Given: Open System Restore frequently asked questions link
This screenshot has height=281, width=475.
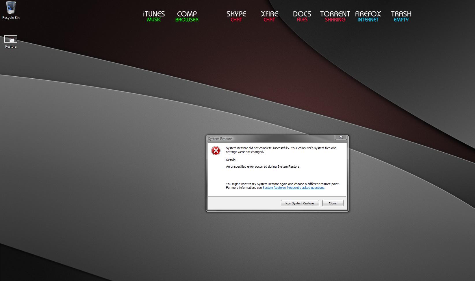Looking at the screenshot, I should pyautogui.click(x=294, y=188).
